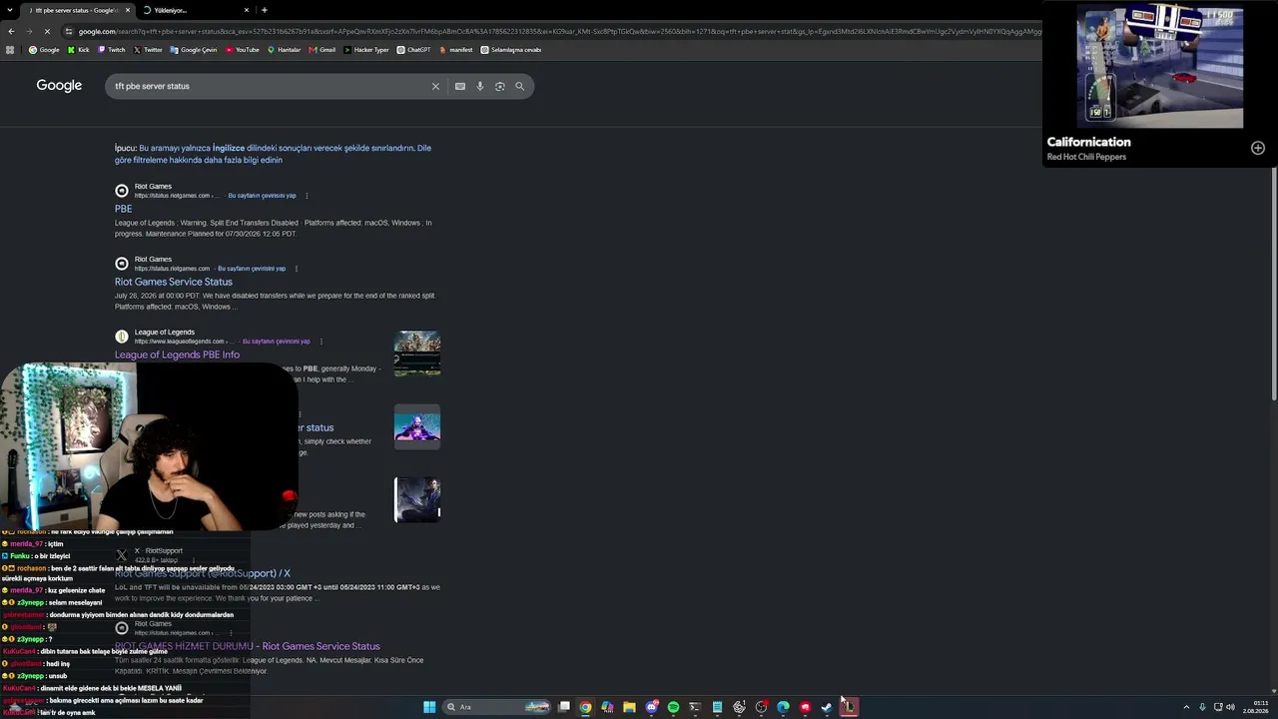
Task: Switch to the 'Yükleniyor...' loading tab
Action: pyautogui.click(x=196, y=10)
